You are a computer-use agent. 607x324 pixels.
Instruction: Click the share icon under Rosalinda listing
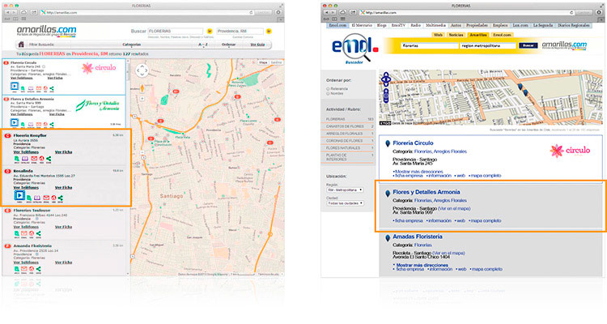[x=61, y=197]
